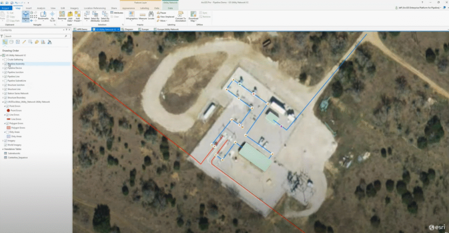The height and width of the screenshot is (233, 449).
Task: Collapse the US Utility Network V2 map
Action: (x=1, y=56)
